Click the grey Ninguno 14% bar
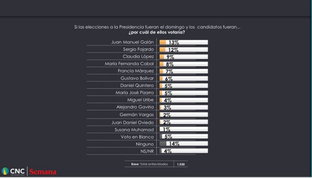This screenshot has width=312, height=178. (163, 144)
